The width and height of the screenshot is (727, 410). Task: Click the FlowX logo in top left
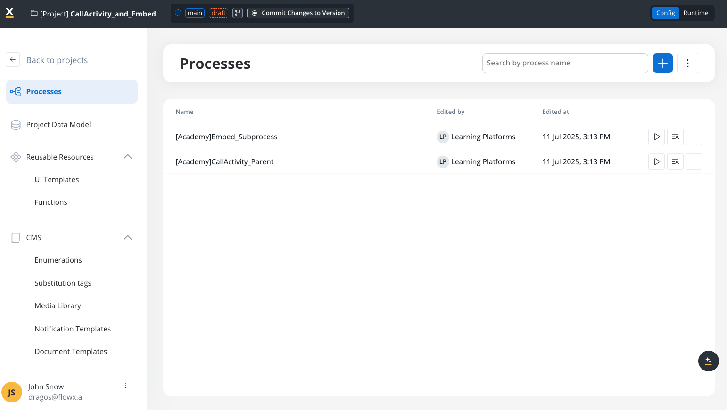(9, 13)
